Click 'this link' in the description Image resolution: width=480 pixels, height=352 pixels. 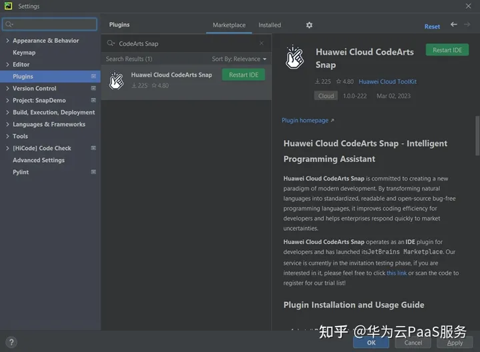(x=397, y=273)
